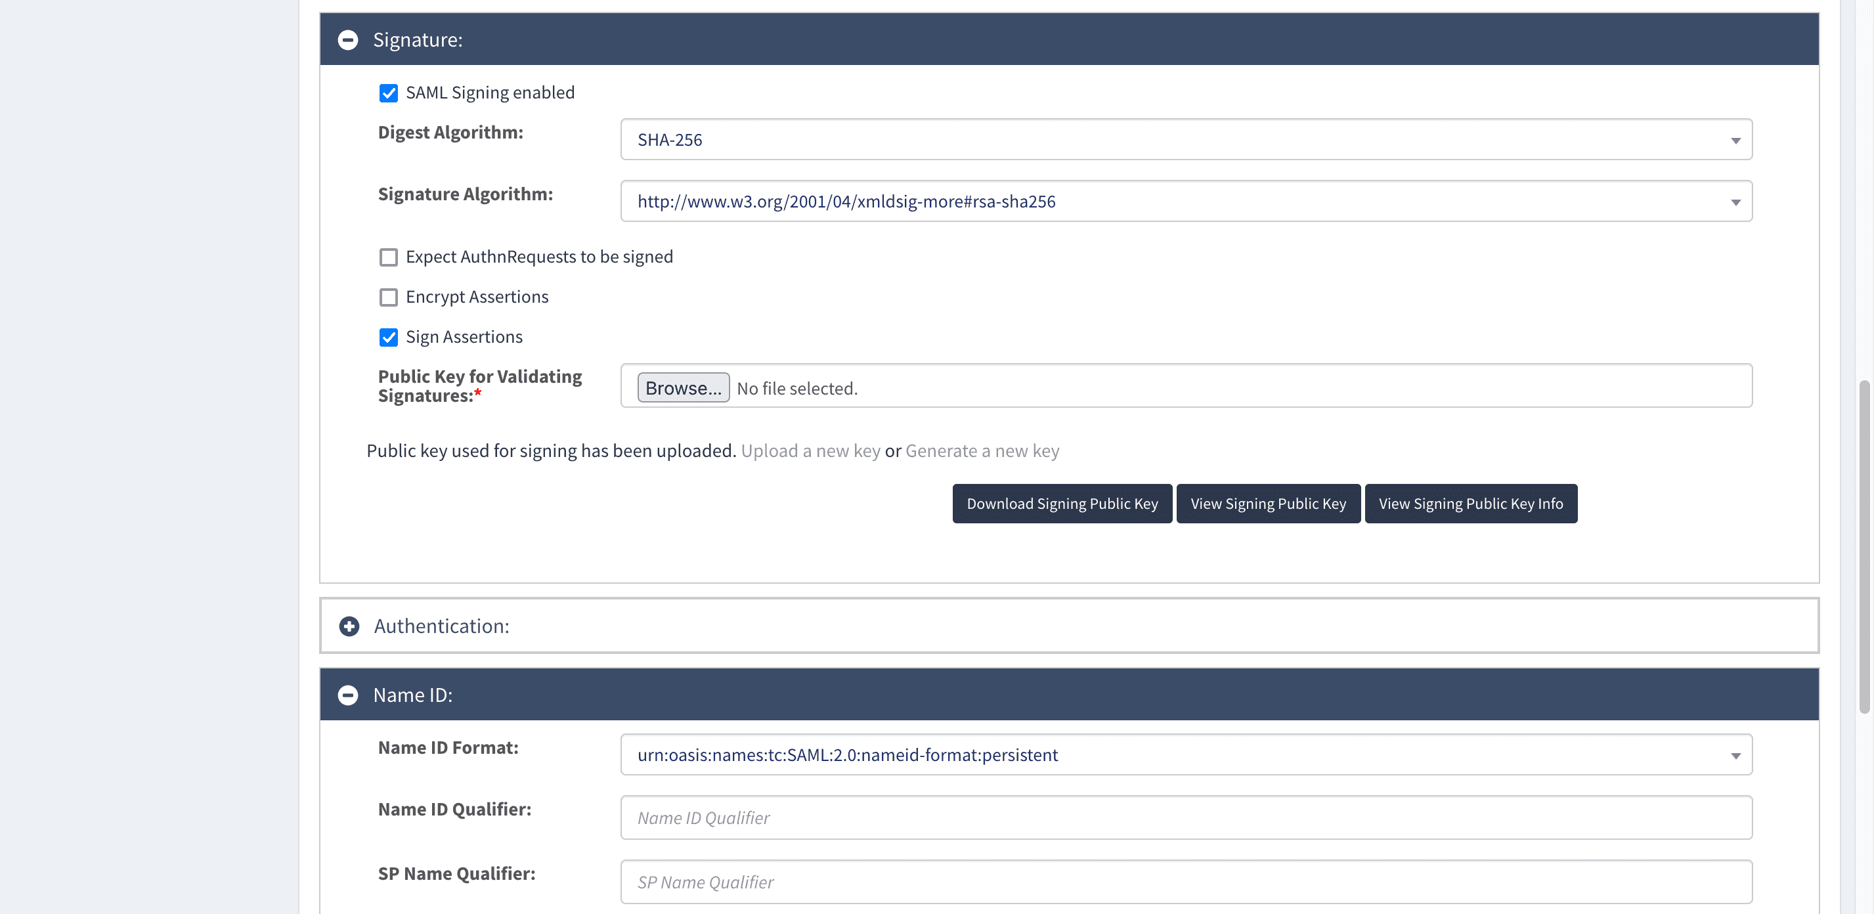Uncheck SAML Signing enabled checkbox
This screenshot has width=1874, height=914.
(x=389, y=93)
